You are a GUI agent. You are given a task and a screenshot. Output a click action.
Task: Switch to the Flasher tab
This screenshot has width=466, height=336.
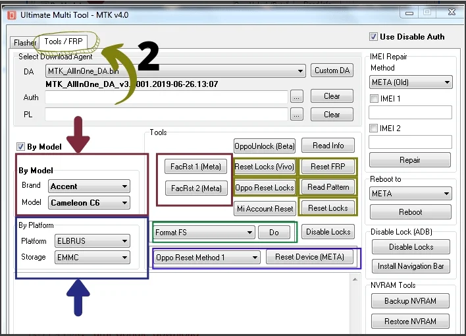pos(24,43)
